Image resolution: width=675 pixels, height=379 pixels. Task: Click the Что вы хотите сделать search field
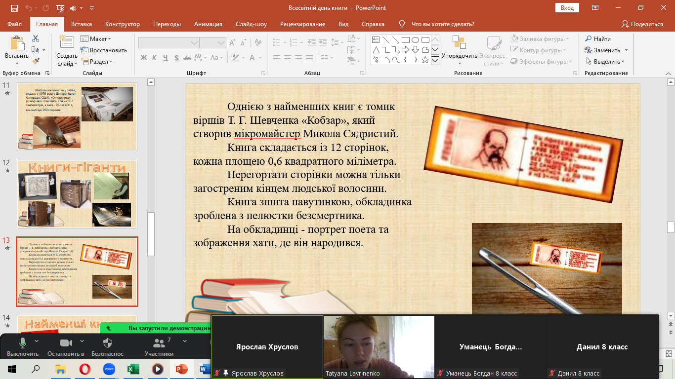click(443, 24)
